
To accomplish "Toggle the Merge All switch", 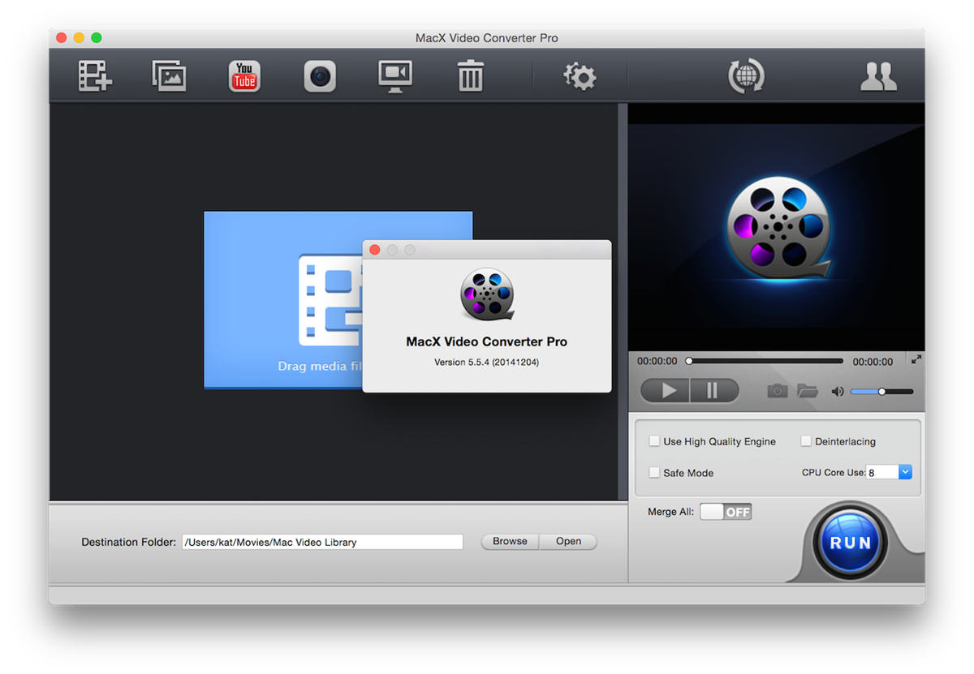I will click(x=726, y=512).
